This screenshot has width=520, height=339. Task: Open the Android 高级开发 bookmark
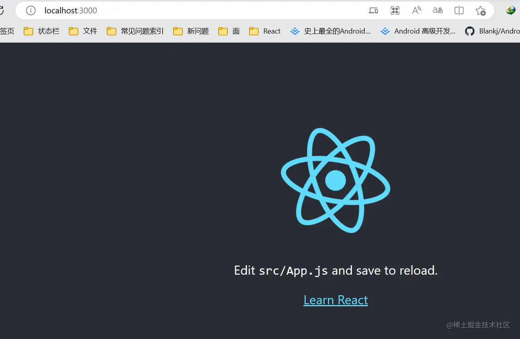click(x=418, y=31)
